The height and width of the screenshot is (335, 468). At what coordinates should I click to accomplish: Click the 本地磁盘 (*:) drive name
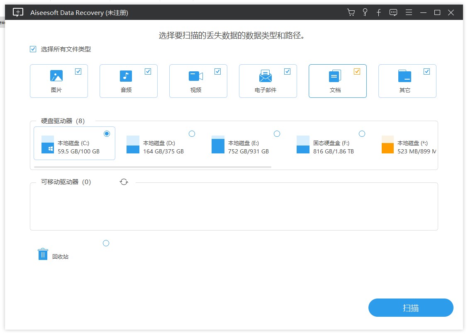point(412,143)
